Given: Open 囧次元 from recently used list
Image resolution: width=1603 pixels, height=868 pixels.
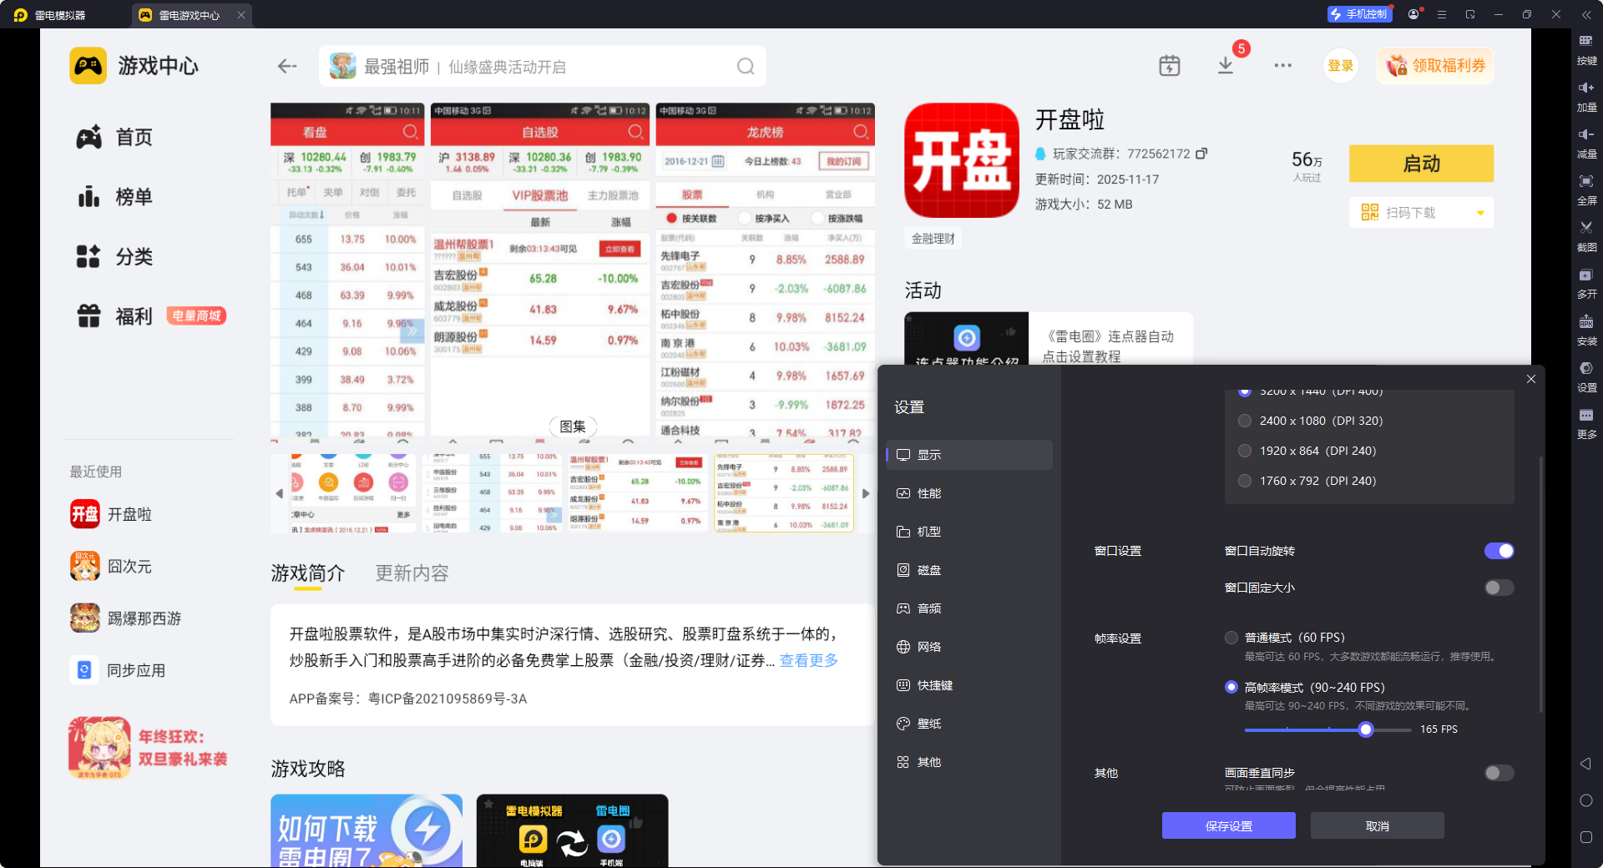Looking at the screenshot, I should (112, 566).
